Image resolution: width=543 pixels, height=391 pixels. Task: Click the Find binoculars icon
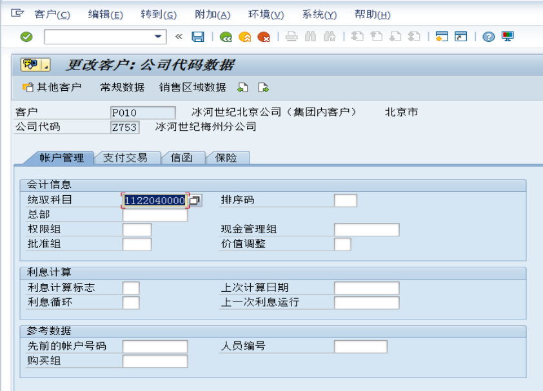[310, 36]
